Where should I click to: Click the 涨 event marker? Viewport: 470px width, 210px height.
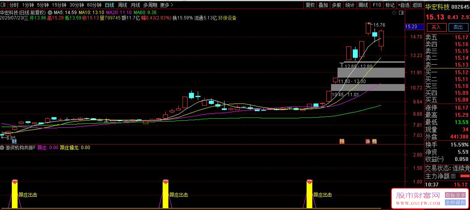click(368, 141)
